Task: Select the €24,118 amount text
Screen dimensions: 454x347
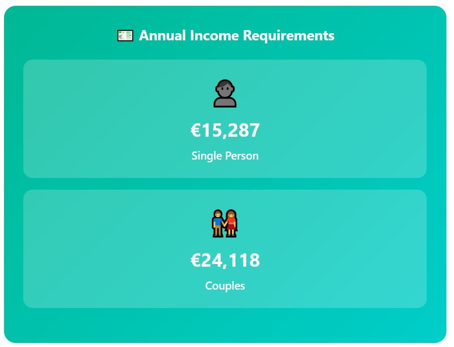Action: (225, 260)
